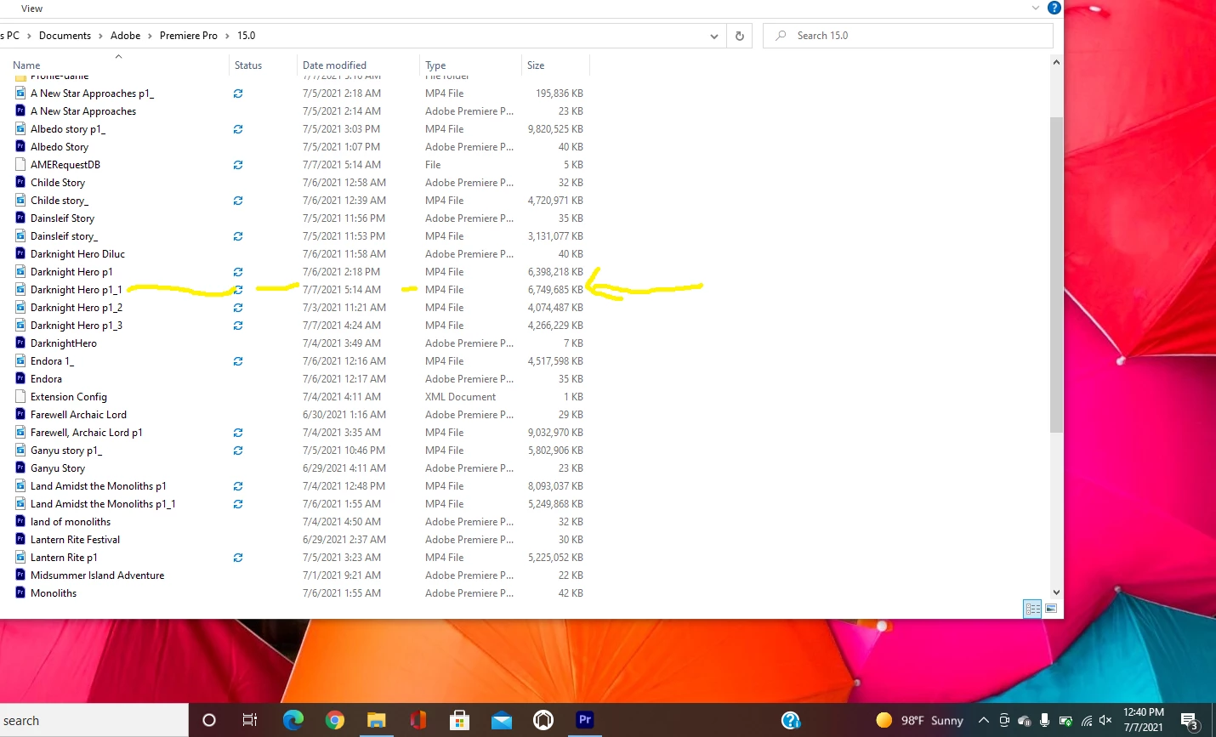Screen dimensions: 1216x737
Task: Go to Documents in the address breadcrumb
Action: (x=65, y=36)
